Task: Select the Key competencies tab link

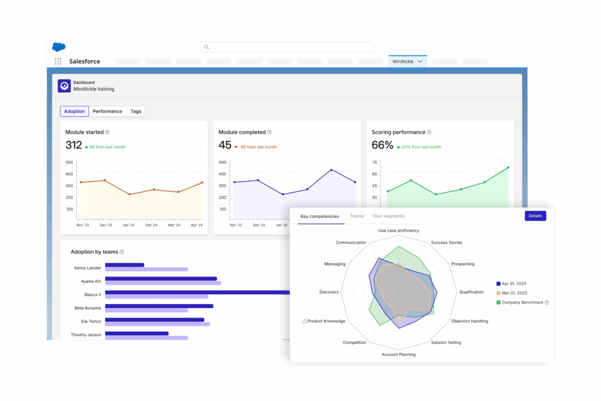Action: (319, 216)
